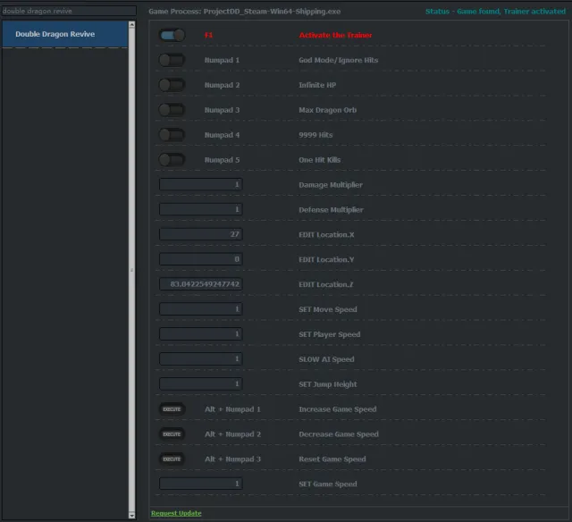Click the SET Game Speed field
The width and height of the screenshot is (572, 522).
(201, 484)
